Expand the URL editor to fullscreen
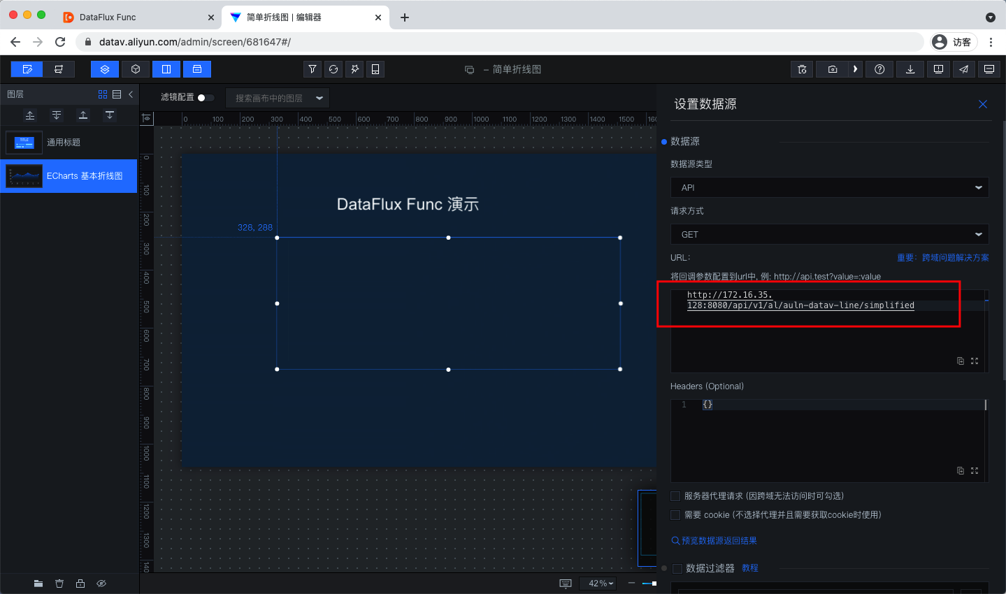This screenshot has width=1006, height=594. (x=975, y=361)
